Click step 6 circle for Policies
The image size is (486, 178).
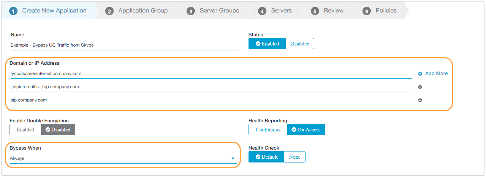coord(366,11)
